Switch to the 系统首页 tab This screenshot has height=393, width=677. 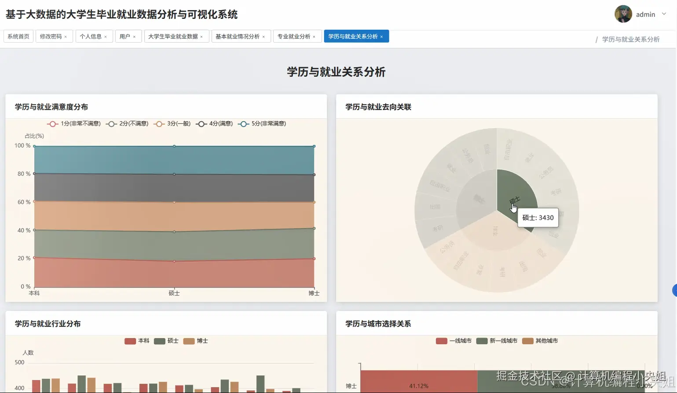pos(18,36)
